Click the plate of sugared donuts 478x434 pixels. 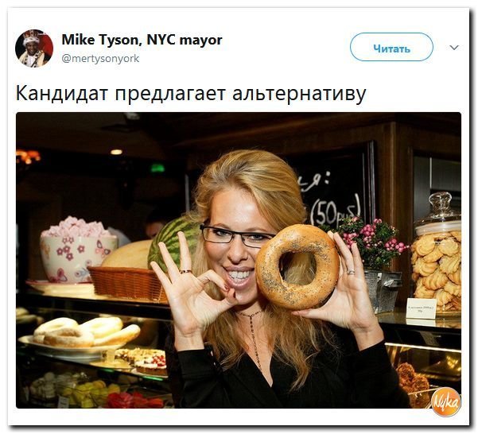[x=84, y=335]
